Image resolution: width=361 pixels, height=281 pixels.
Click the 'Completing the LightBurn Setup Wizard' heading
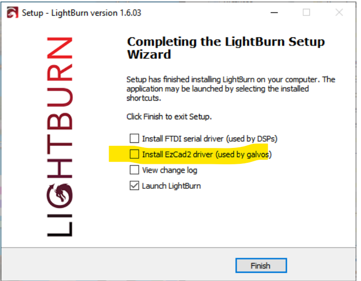tap(226, 48)
